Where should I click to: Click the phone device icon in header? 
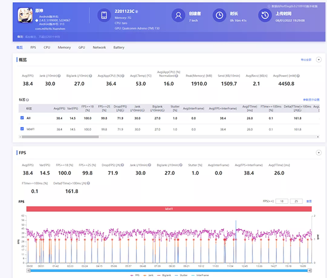point(105,16)
